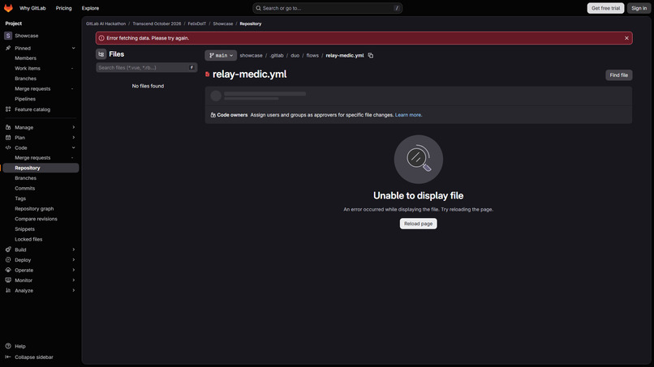The width and height of the screenshot is (654, 367).
Task: Click the Help question mark icon
Action: click(8, 346)
